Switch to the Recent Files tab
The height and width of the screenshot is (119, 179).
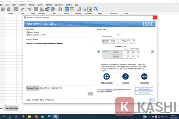45,88
